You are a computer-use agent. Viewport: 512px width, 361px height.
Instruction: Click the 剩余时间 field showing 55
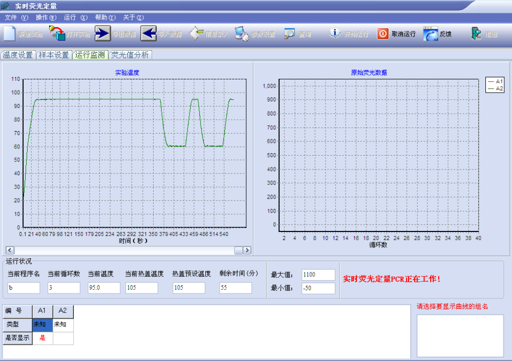pos(236,288)
